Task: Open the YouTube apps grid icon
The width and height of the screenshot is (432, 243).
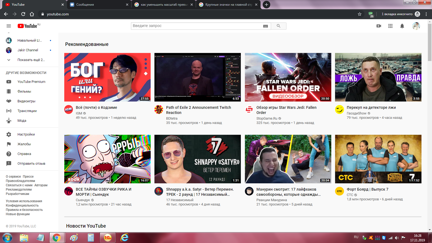Action: click(390, 26)
